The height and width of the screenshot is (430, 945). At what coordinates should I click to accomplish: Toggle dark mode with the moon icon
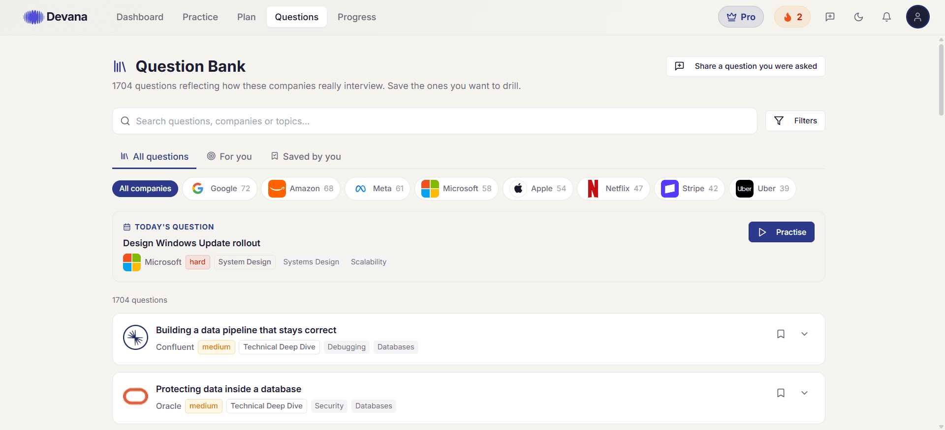click(x=858, y=17)
